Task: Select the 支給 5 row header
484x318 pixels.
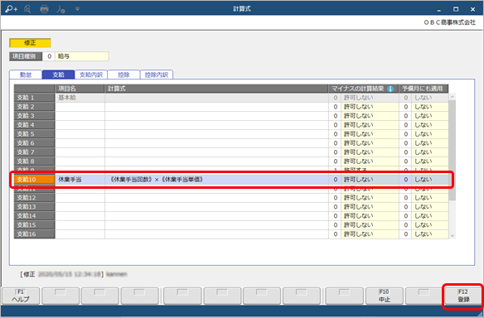Action: pos(34,134)
